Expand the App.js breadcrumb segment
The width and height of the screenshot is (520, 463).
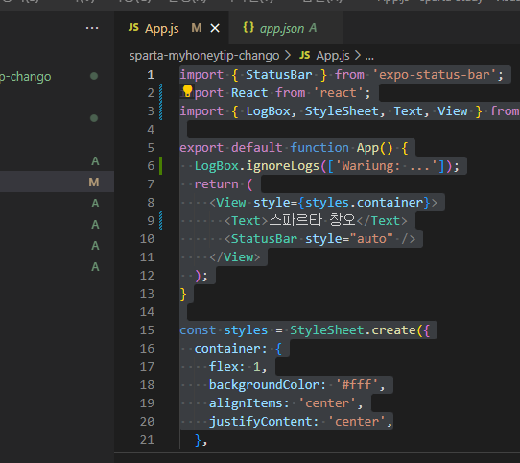(333, 56)
